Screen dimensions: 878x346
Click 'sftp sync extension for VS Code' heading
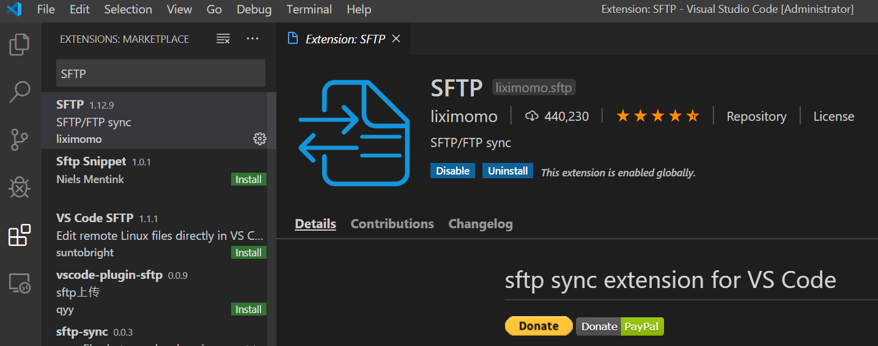click(670, 280)
